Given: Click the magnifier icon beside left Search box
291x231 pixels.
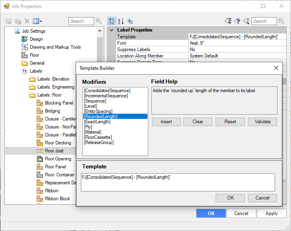Looking at the screenshot, I should tap(99, 21).
